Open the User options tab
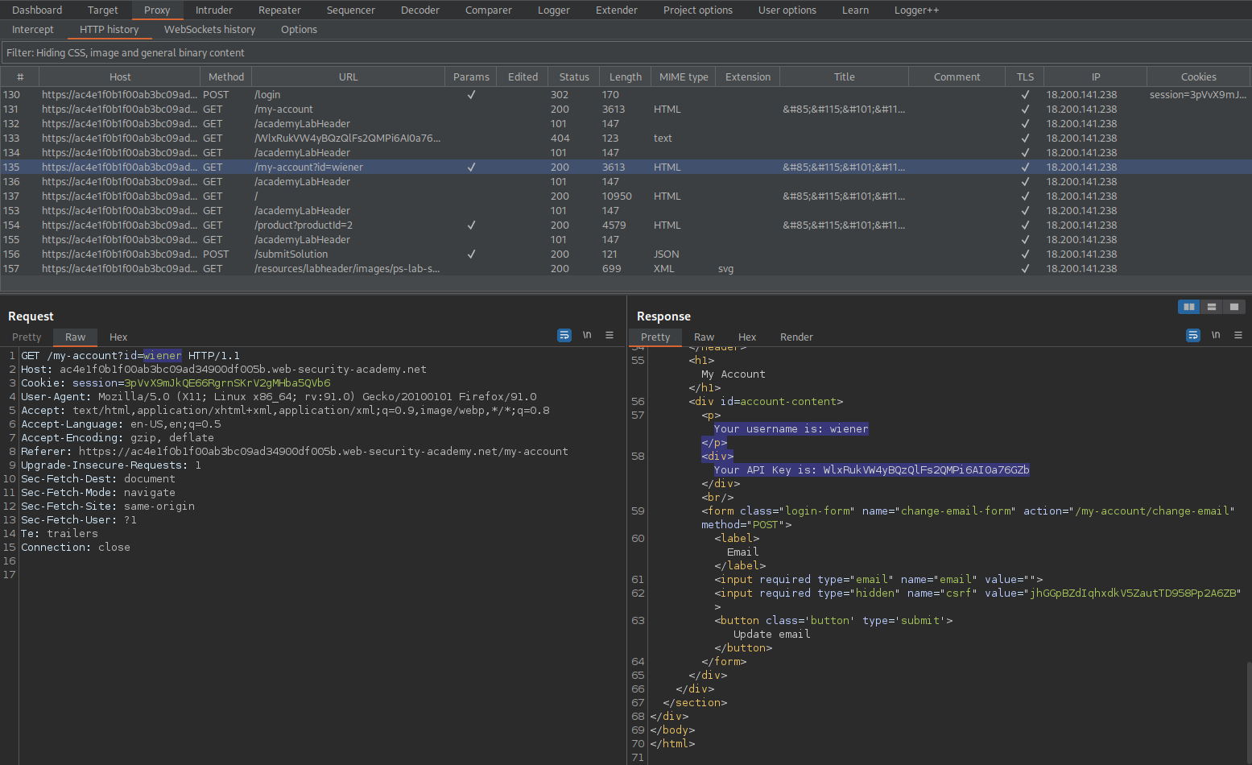The width and height of the screenshot is (1252, 765). pyautogui.click(x=787, y=10)
